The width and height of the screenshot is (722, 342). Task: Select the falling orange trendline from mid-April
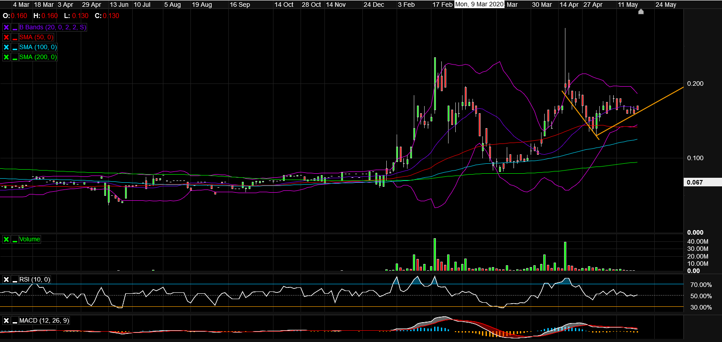[x=580, y=116]
